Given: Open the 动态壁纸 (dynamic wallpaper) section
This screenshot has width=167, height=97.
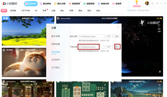Looking at the screenshot, I should [31, 4].
